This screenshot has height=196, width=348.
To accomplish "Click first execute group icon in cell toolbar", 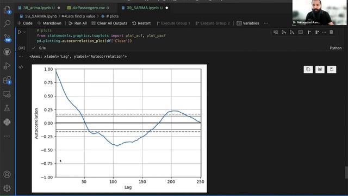I will pos(309,32).
